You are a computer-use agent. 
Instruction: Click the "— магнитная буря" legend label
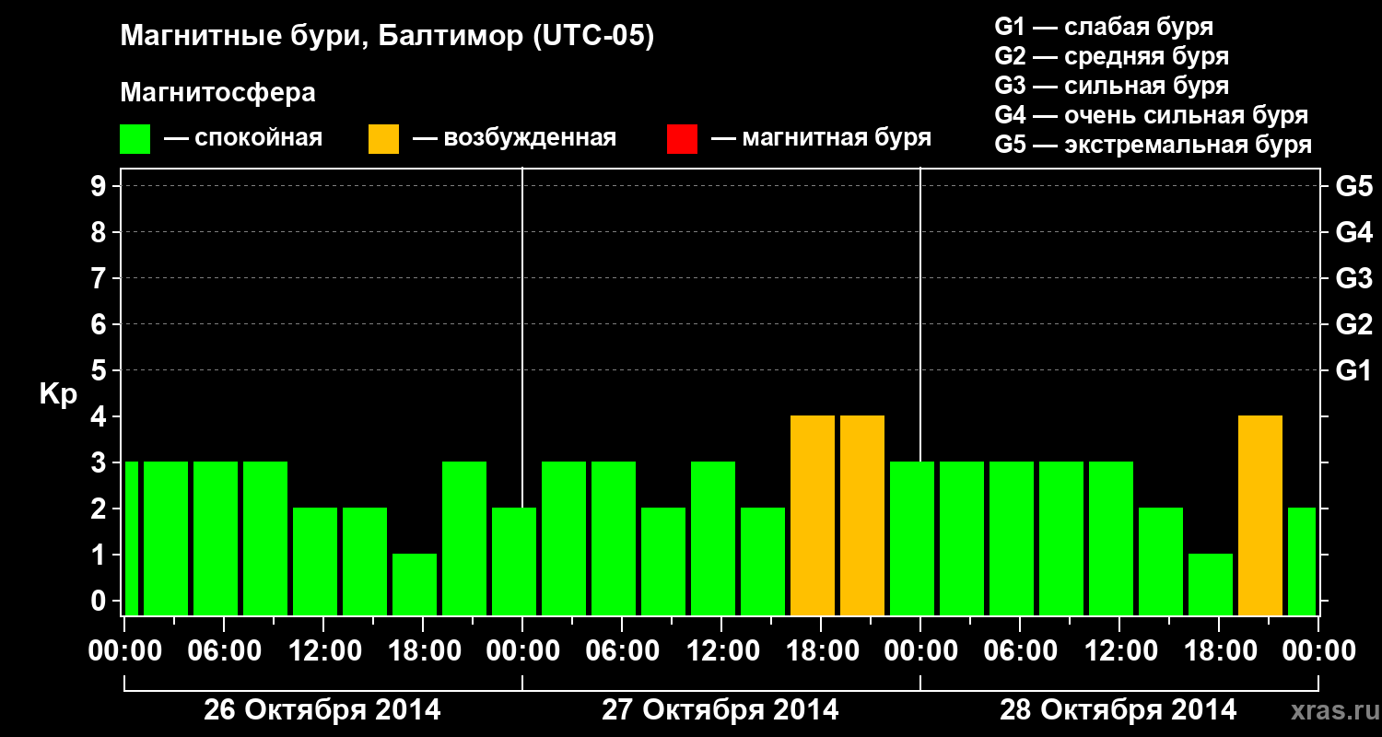822,138
